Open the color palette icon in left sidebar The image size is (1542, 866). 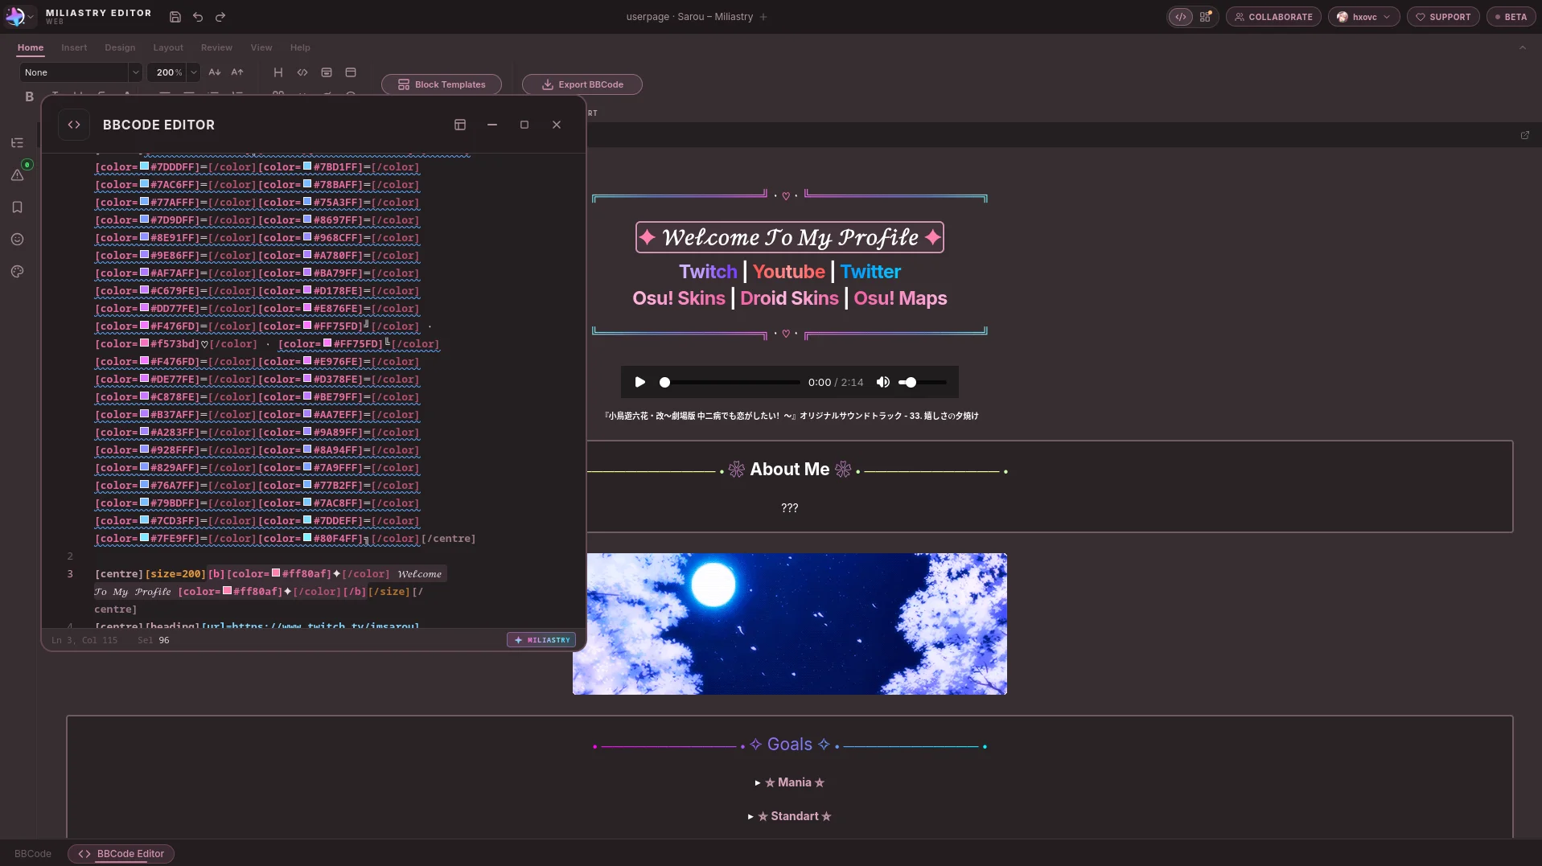[x=17, y=272]
